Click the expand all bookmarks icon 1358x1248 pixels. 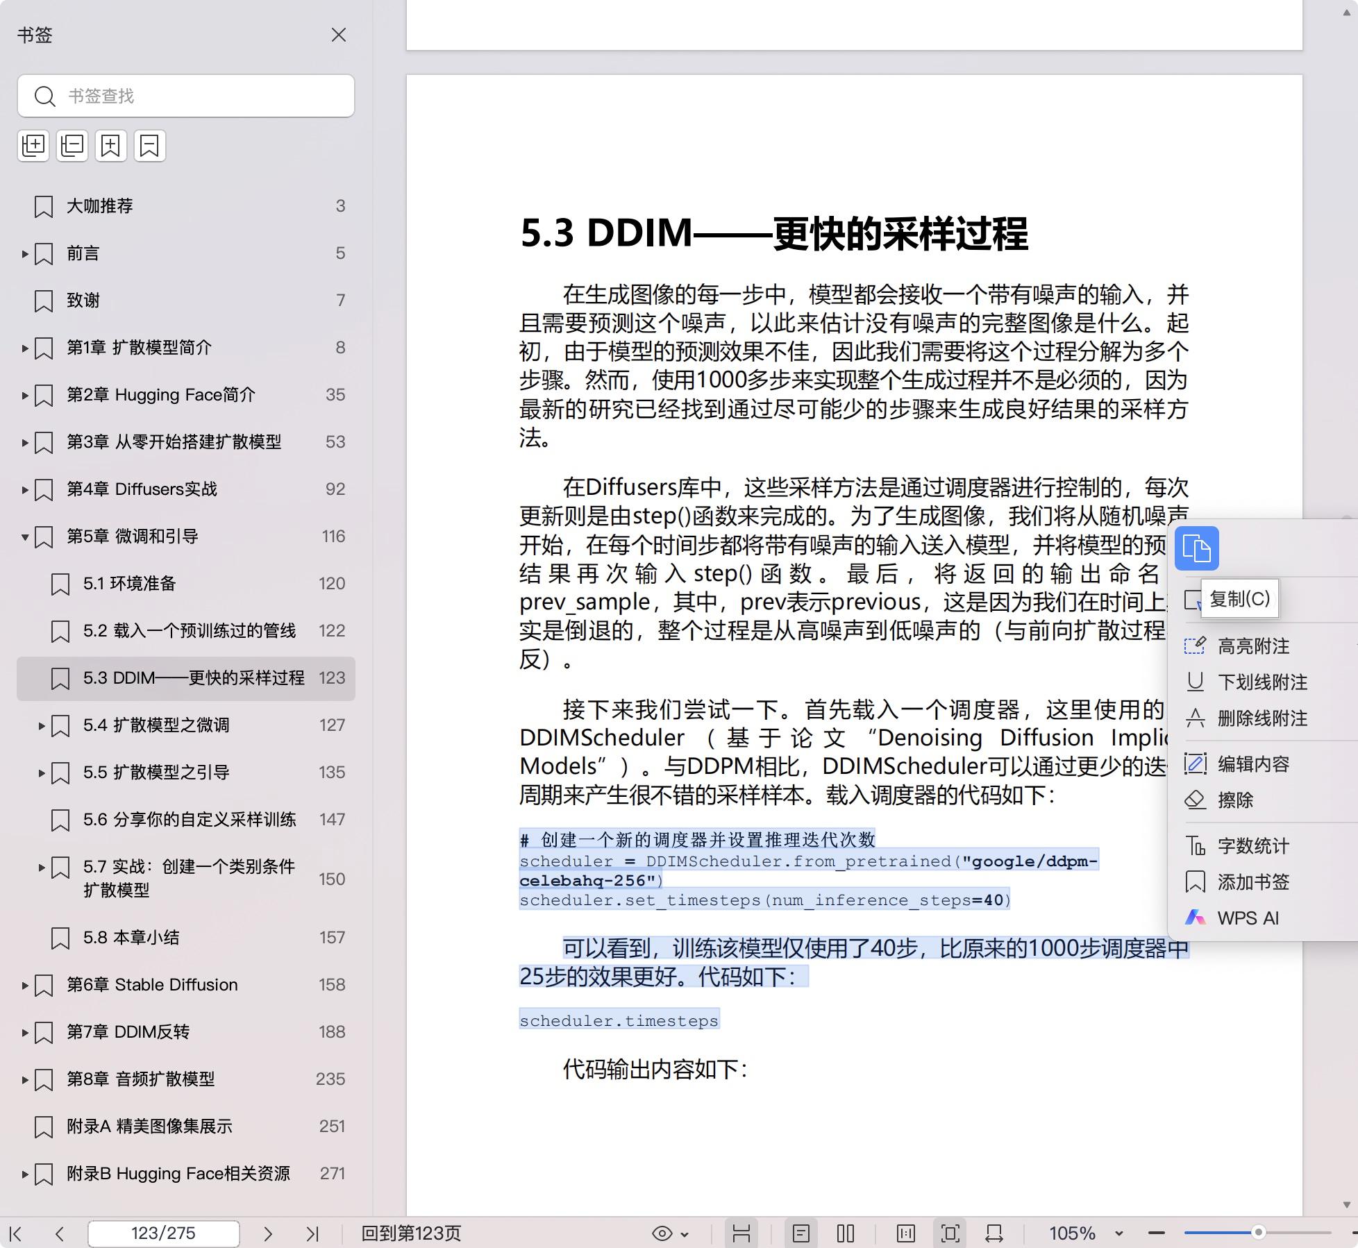tap(33, 146)
